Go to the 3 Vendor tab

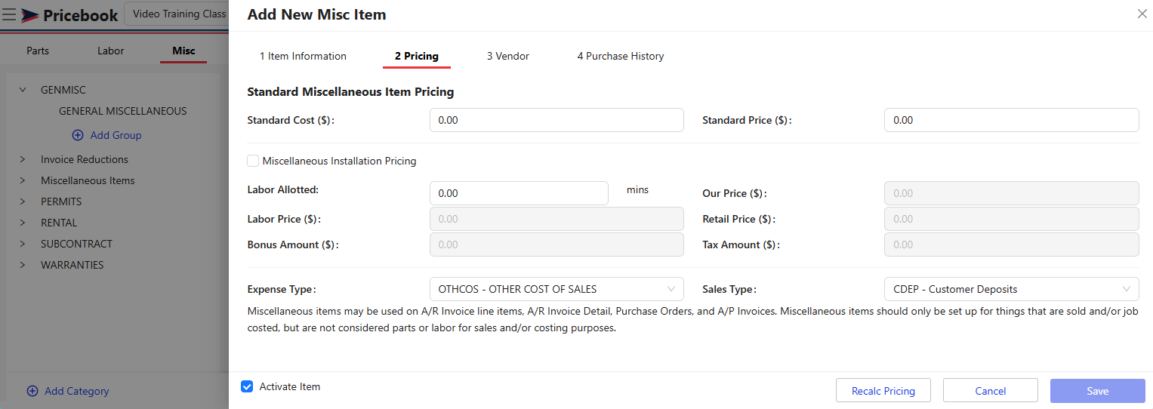[x=507, y=56]
